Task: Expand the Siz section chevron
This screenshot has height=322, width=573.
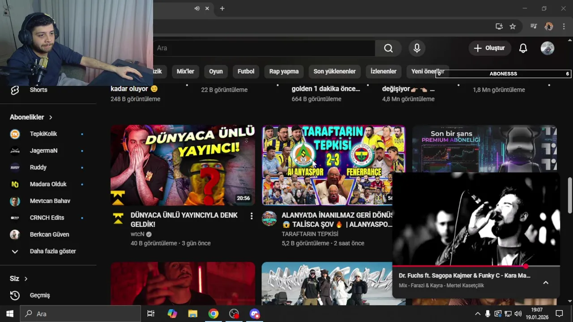Action: point(26,279)
